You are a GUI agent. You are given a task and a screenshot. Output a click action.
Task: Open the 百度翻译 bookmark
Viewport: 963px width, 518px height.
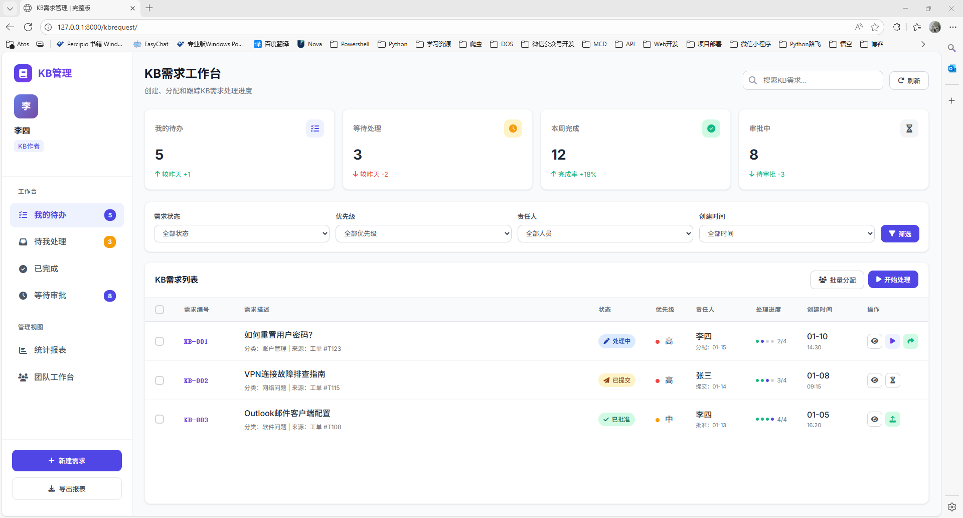pyautogui.click(x=271, y=44)
